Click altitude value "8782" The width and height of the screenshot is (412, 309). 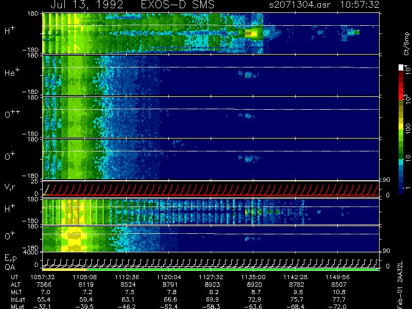coord(297,285)
